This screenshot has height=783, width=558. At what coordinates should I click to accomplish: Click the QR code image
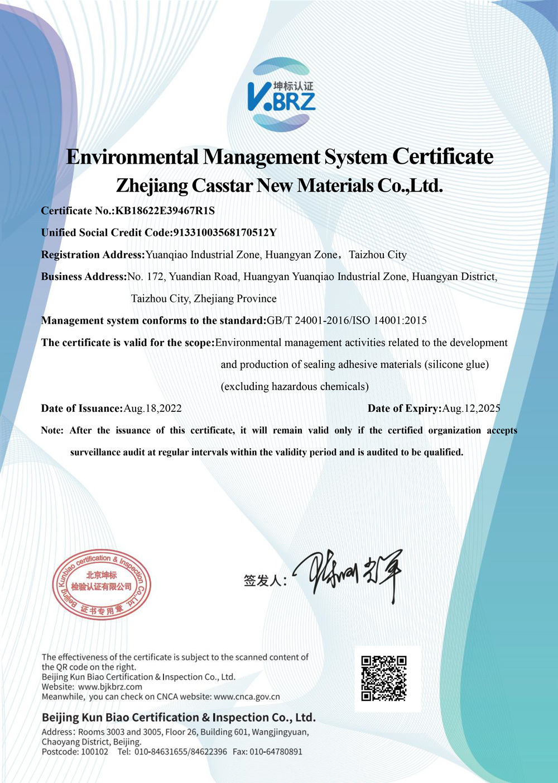click(384, 678)
